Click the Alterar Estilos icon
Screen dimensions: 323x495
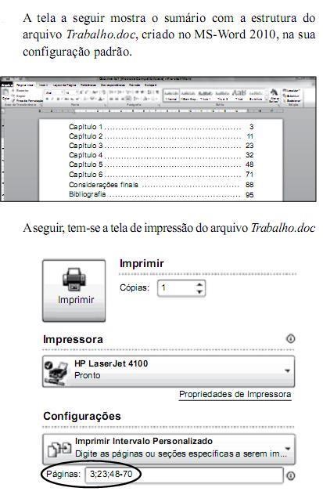pos(274,95)
